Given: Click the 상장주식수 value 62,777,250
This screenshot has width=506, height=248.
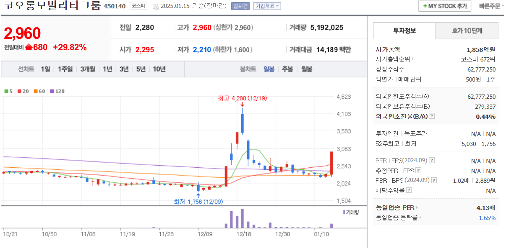Looking at the screenshot, I should [x=481, y=69].
